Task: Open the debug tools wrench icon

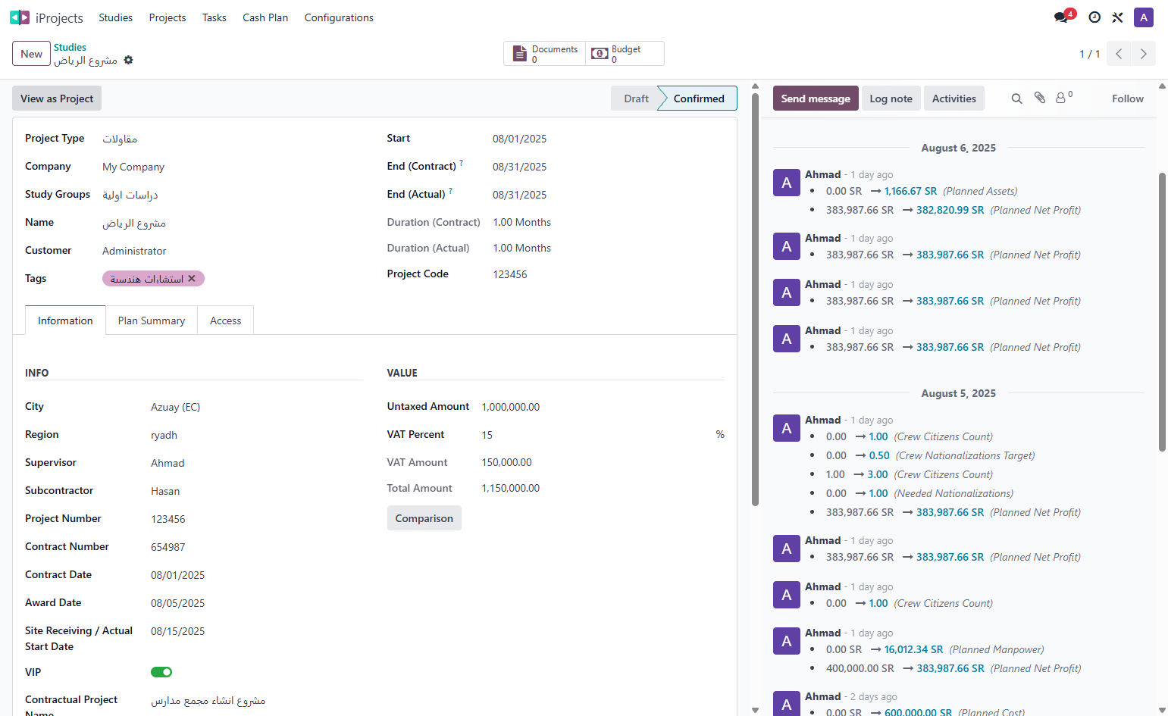Action: pos(1117,17)
